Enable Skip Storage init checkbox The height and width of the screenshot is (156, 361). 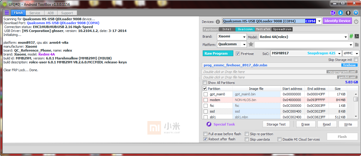(356, 60)
